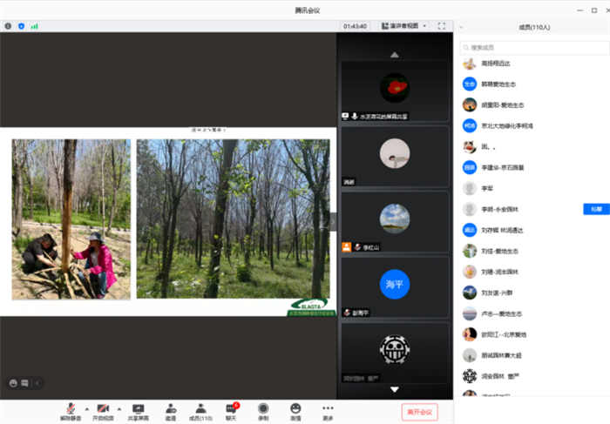Turn on the camera video
610x424 pixels.
102,409
